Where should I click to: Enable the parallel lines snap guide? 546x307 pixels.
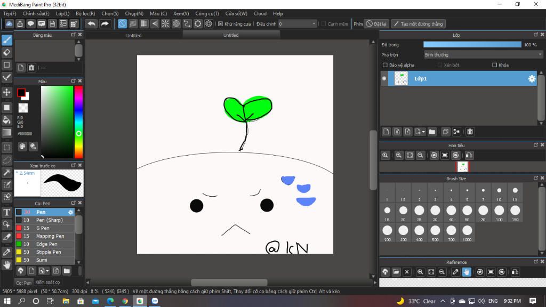point(133,23)
